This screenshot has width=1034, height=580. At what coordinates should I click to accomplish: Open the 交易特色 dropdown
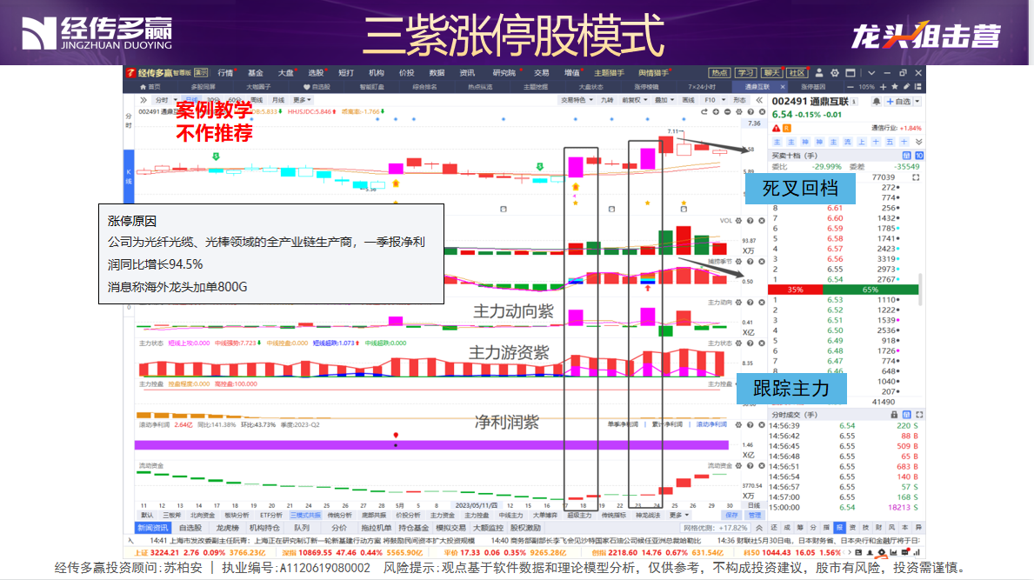[x=577, y=100]
